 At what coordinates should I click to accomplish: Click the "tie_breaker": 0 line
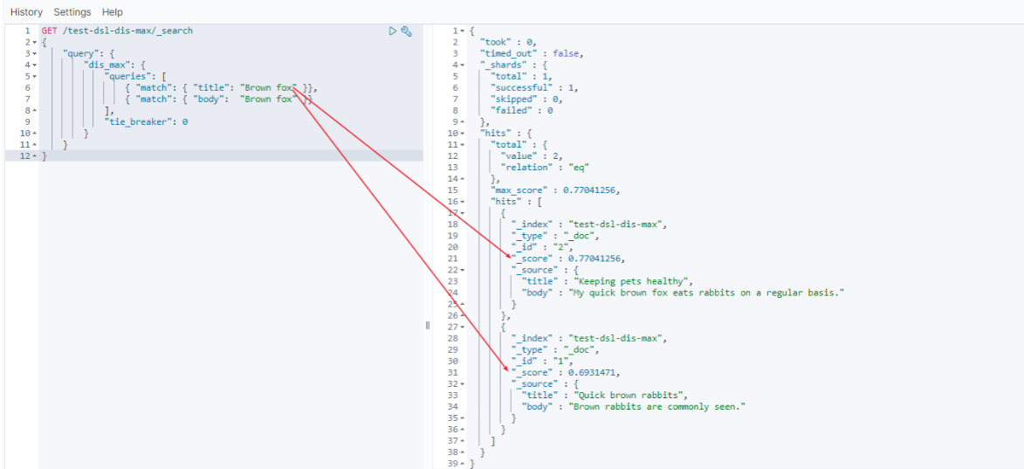click(146, 121)
